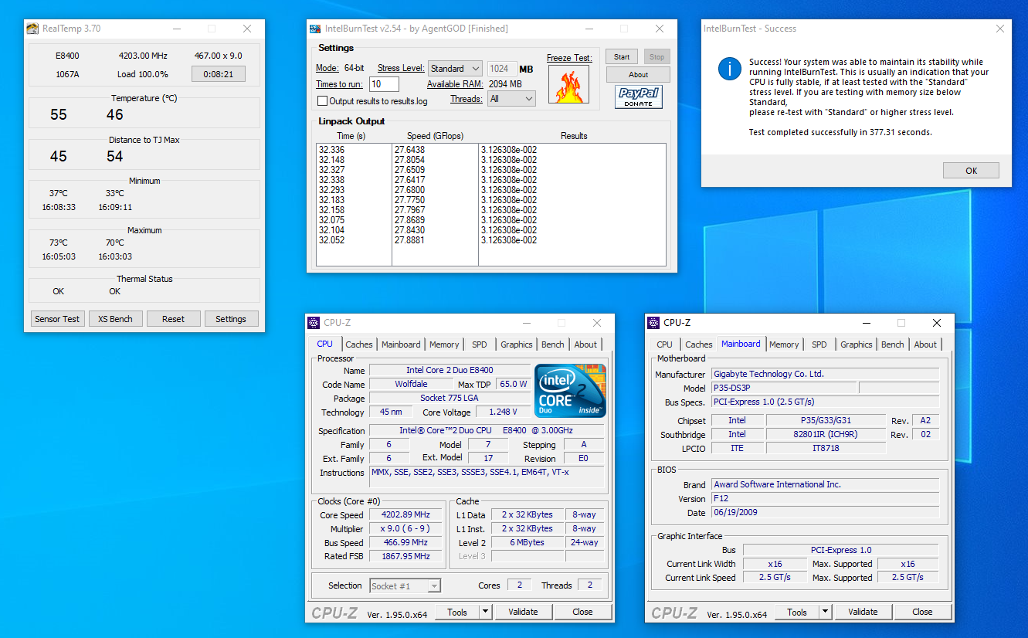1028x638 pixels.
Task: Open Memory tab in CPU-Z Mainboard window
Action: pos(784,344)
